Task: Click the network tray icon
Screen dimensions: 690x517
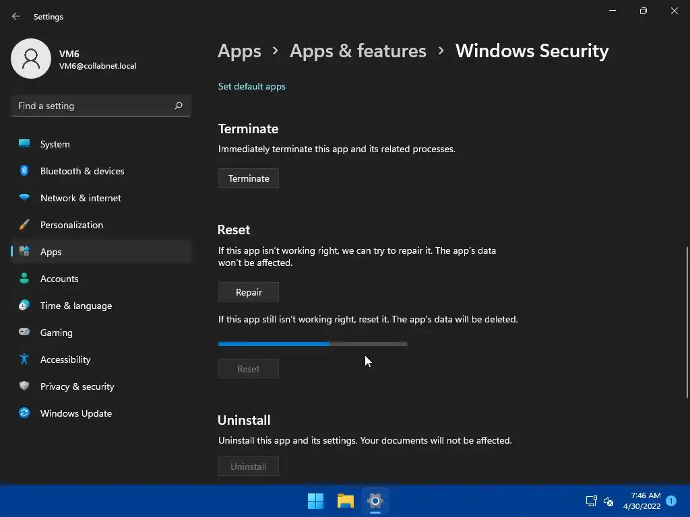Action: (x=591, y=501)
